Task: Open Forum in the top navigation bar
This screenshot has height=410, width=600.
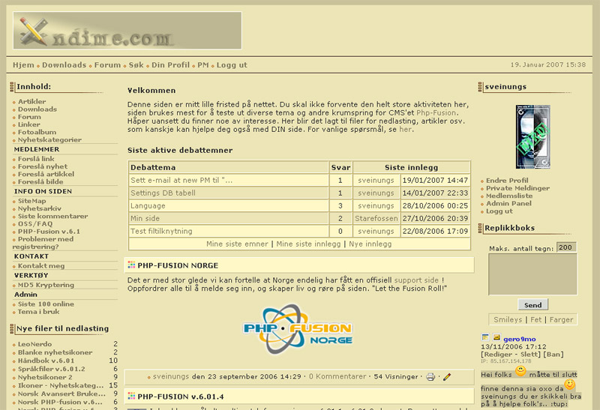Action: (107, 65)
